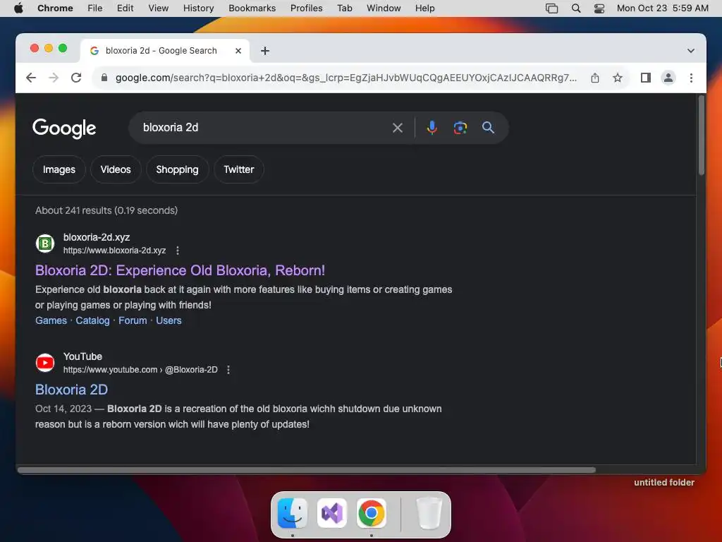722x542 pixels.
Task: Filter results by Videos
Action: [x=116, y=169]
